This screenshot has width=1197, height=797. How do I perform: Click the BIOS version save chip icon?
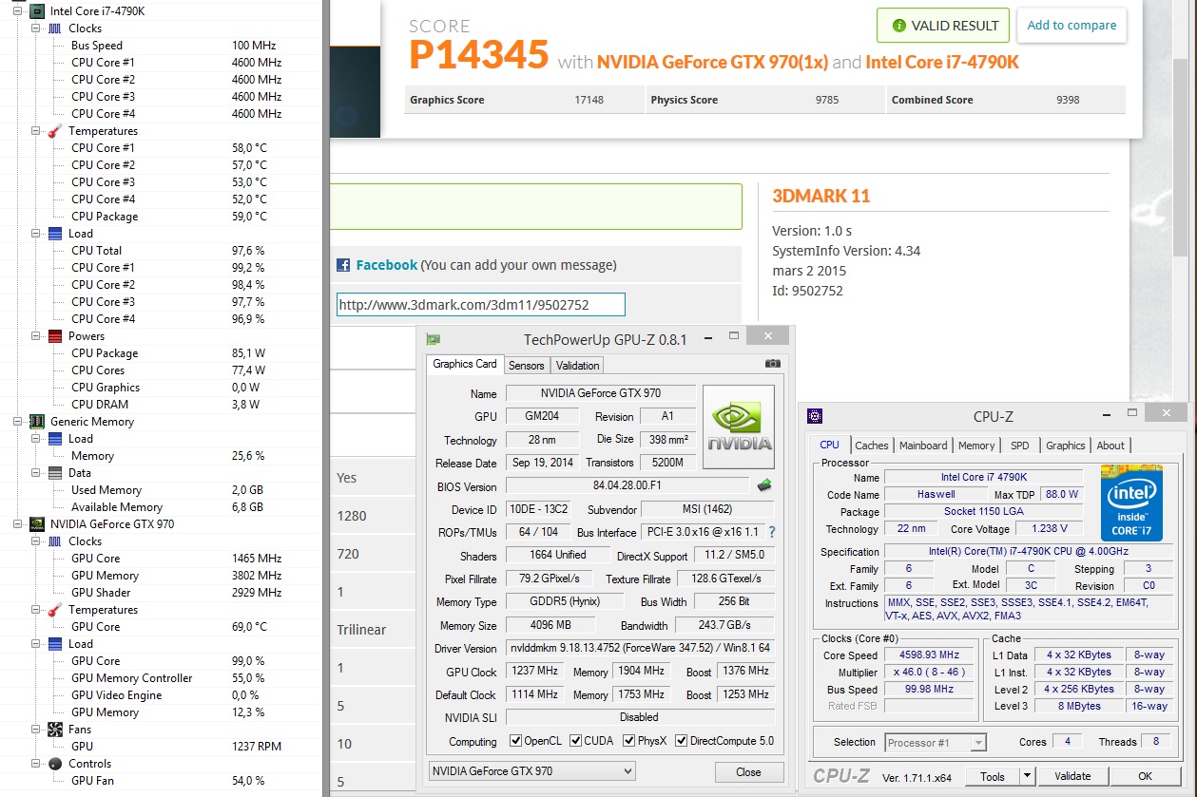point(764,486)
